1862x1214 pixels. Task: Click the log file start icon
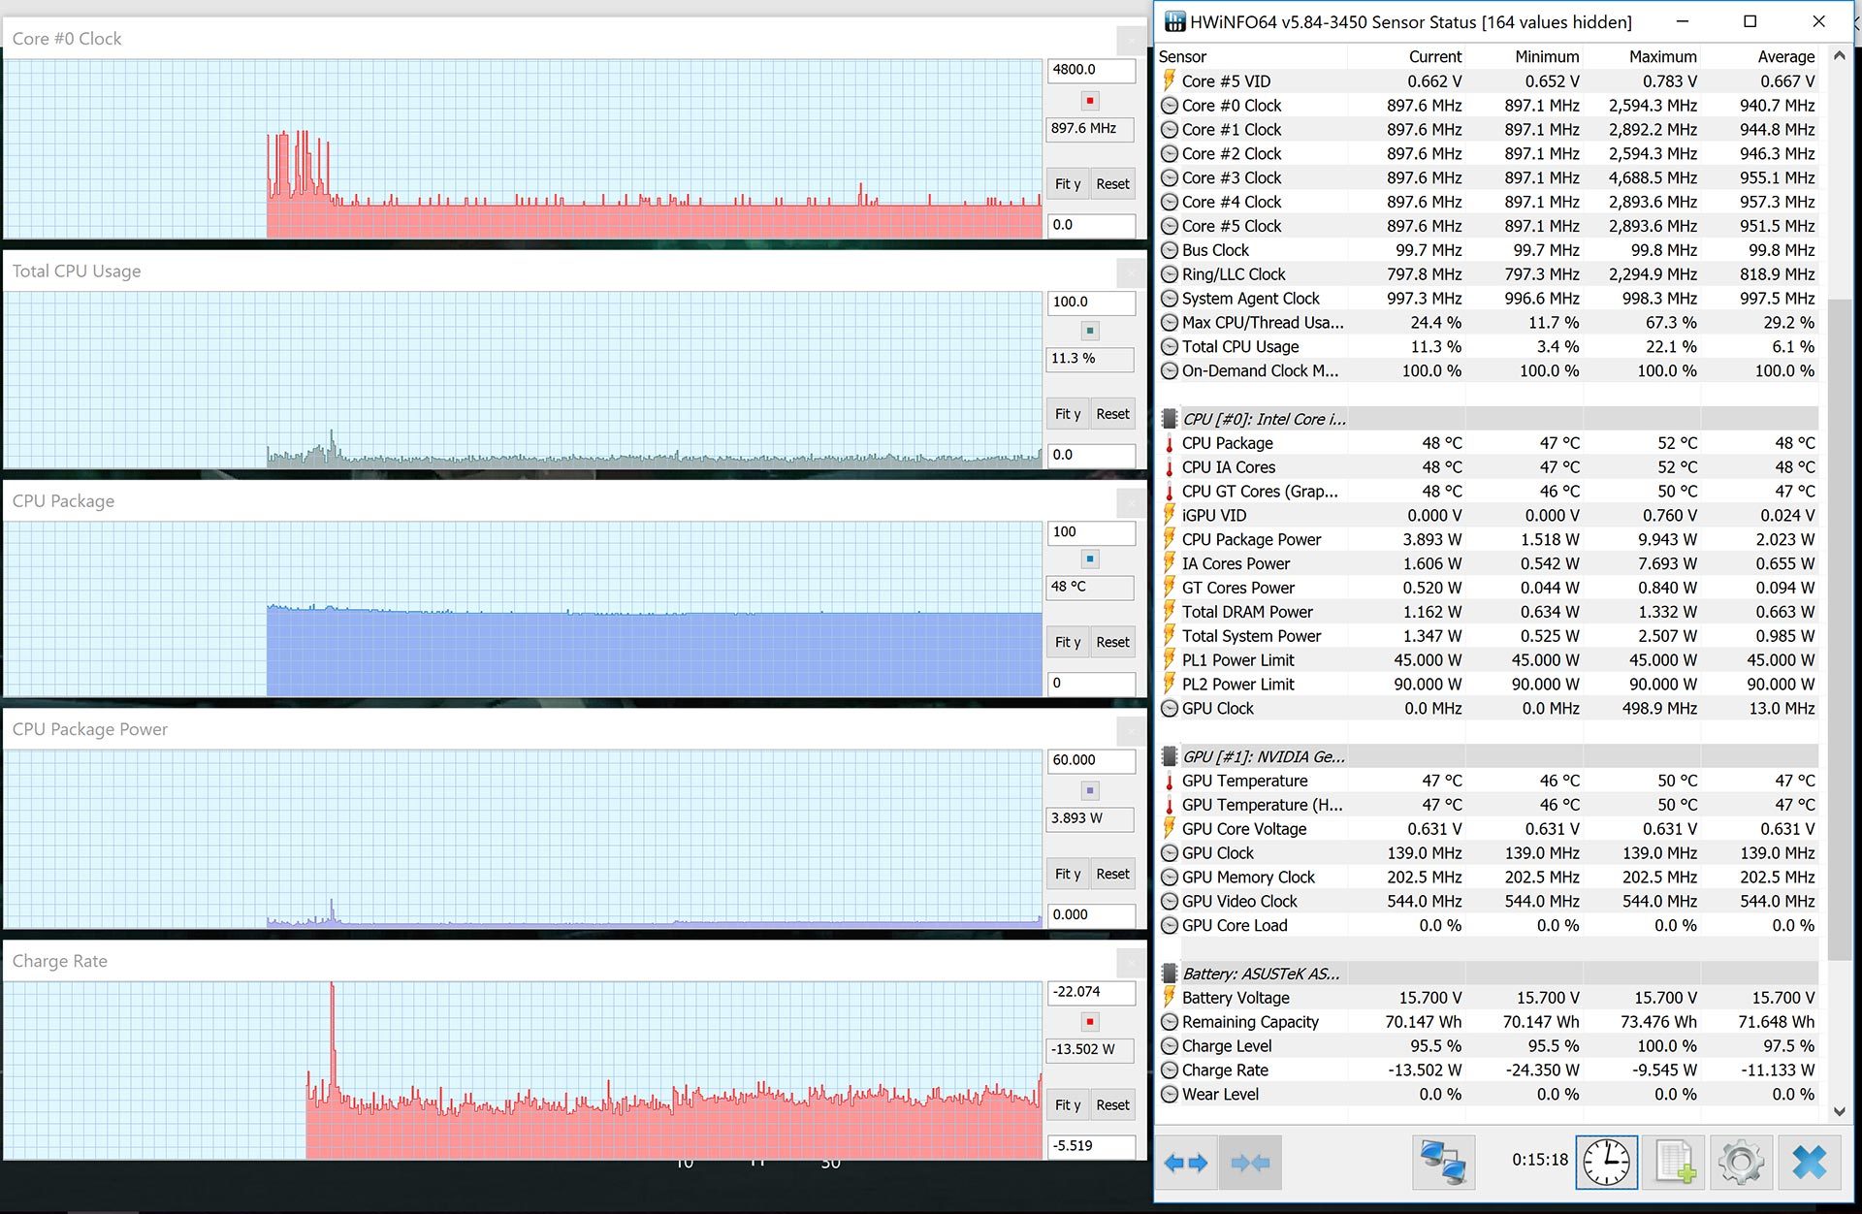(x=1675, y=1162)
